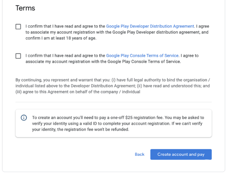
Task: Go back using the Back button
Action: [x=139, y=154]
